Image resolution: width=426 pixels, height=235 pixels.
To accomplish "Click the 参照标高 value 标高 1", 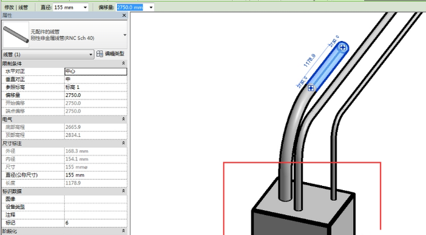I will (x=96, y=87).
